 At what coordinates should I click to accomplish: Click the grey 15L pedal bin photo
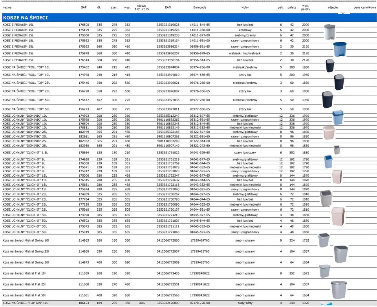point(329,32)
